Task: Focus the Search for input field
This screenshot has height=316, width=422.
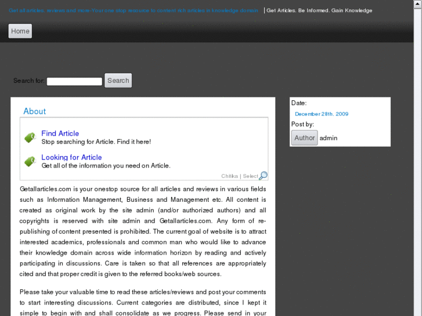Action: click(74, 81)
